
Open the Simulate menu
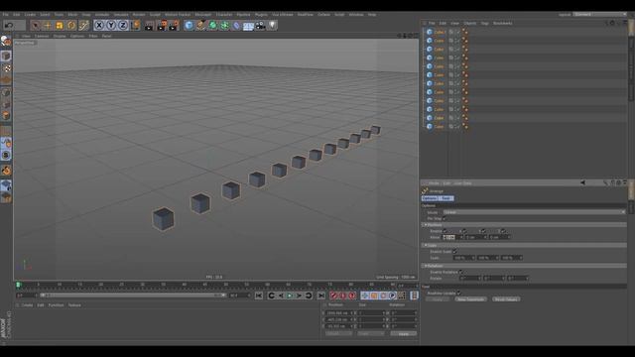click(x=121, y=15)
